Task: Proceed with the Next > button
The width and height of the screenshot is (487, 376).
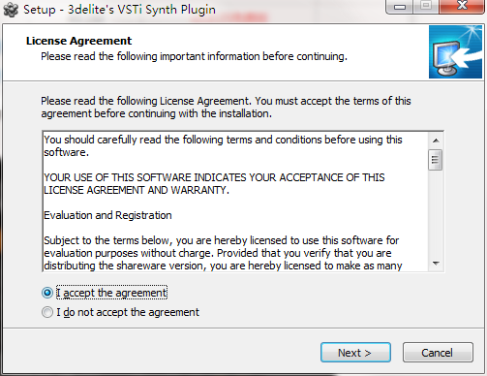Action: 355,353
